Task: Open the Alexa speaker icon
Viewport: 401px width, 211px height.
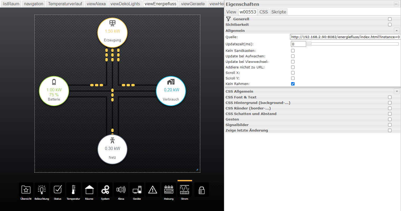Action: coord(121,189)
